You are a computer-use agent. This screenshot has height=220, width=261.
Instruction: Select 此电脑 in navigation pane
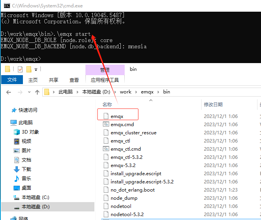(x=26, y=123)
